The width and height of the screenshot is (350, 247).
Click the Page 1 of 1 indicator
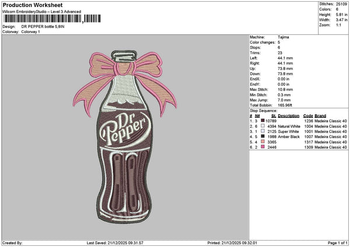click(338, 243)
